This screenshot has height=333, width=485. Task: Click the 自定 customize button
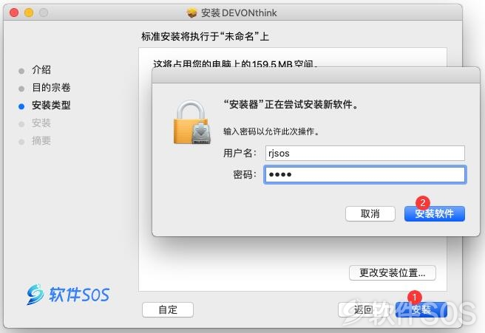(168, 309)
